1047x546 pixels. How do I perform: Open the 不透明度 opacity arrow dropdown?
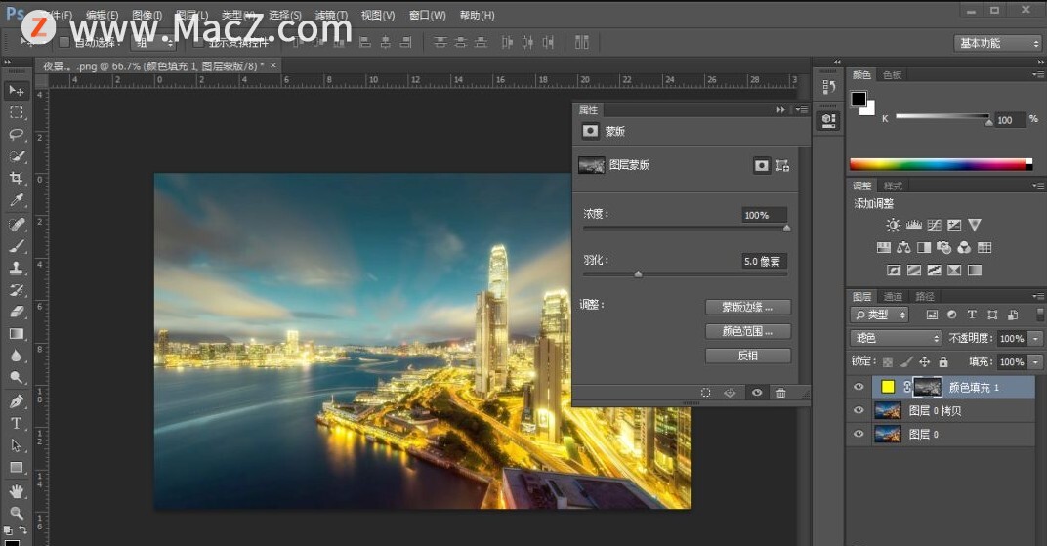click(x=1035, y=338)
